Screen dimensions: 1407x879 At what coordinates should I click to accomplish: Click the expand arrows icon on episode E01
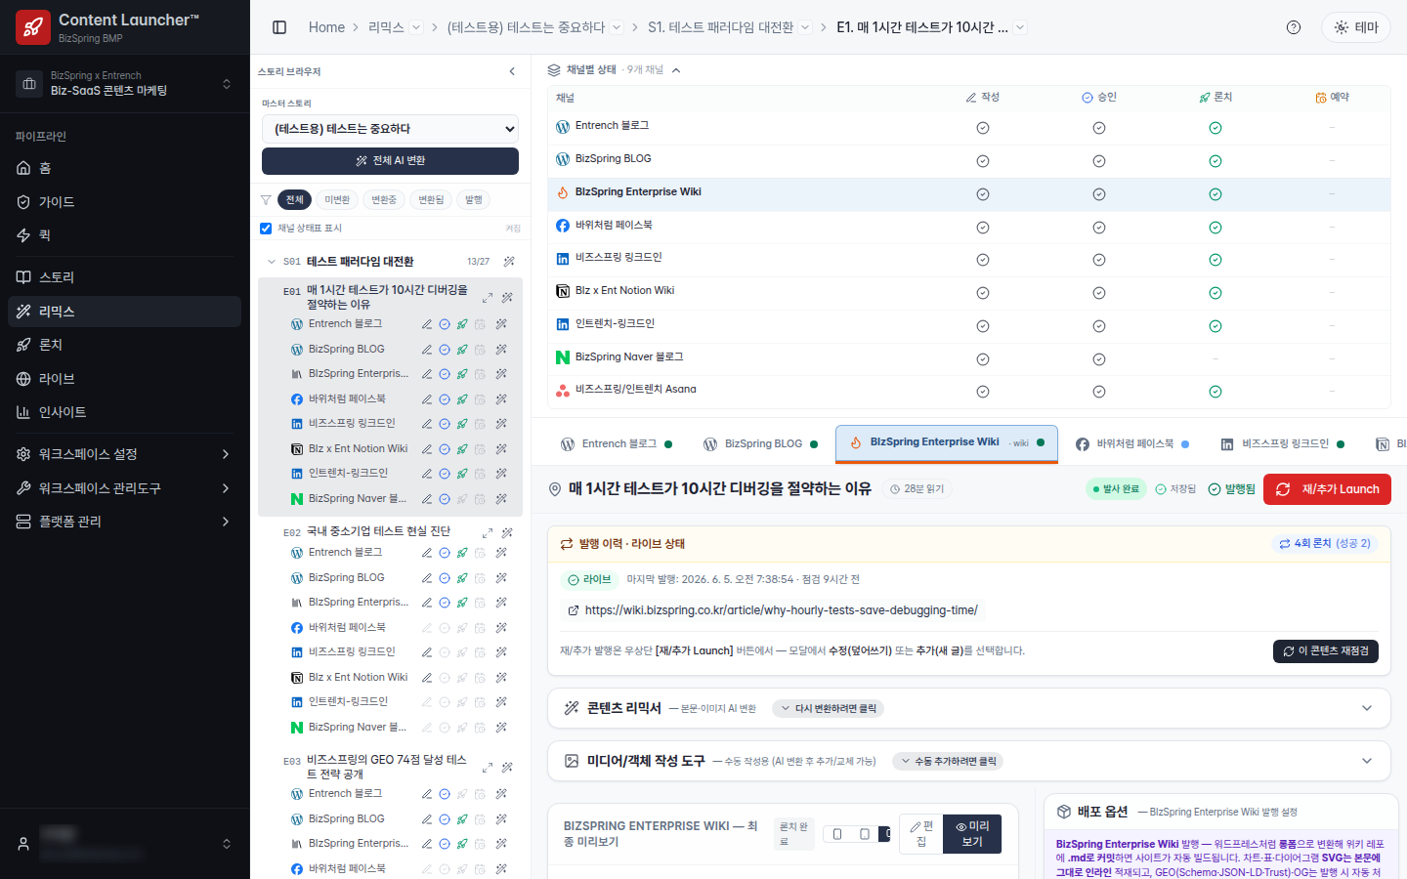click(488, 297)
